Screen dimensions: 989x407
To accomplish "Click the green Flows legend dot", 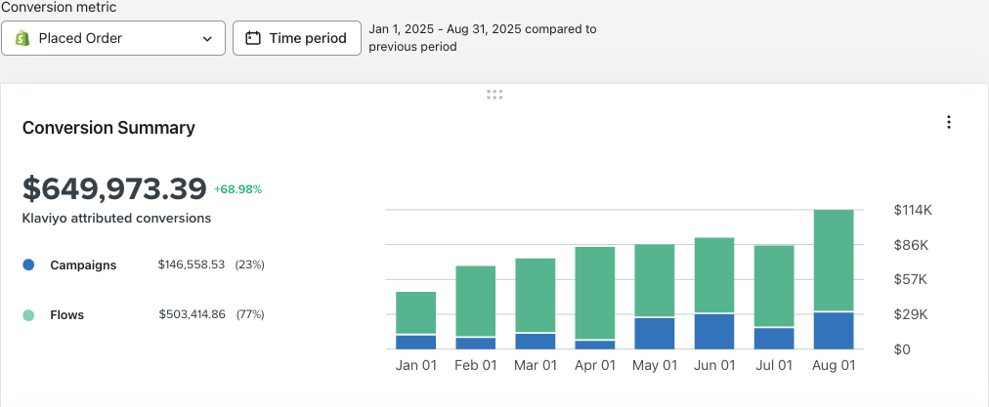I will (x=28, y=315).
